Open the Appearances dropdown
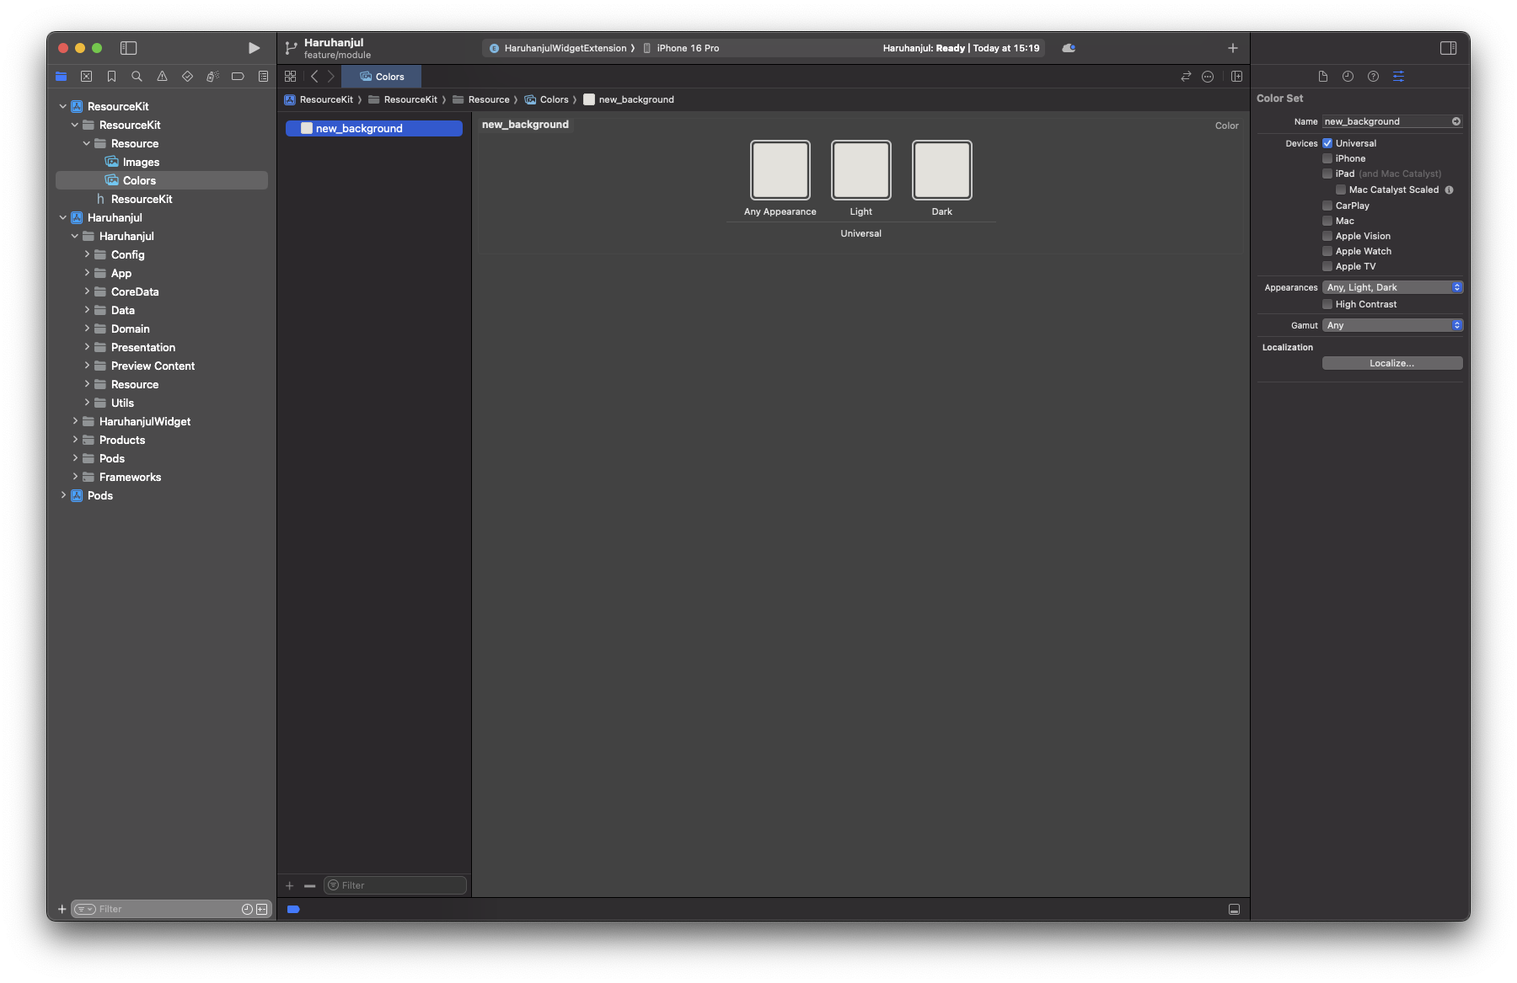Image resolution: width=1517 pixels, height=983 pixels. 1392,287
